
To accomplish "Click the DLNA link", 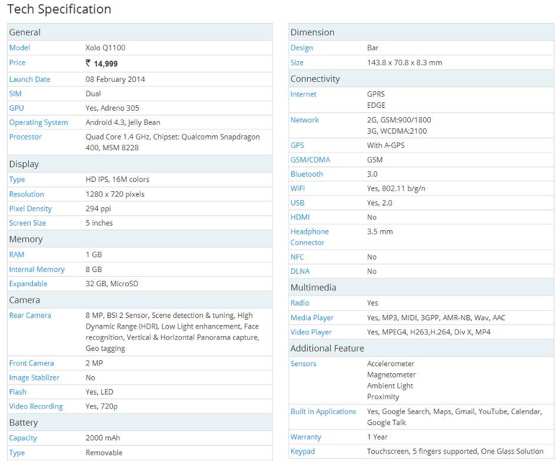I will coord(300,271).
